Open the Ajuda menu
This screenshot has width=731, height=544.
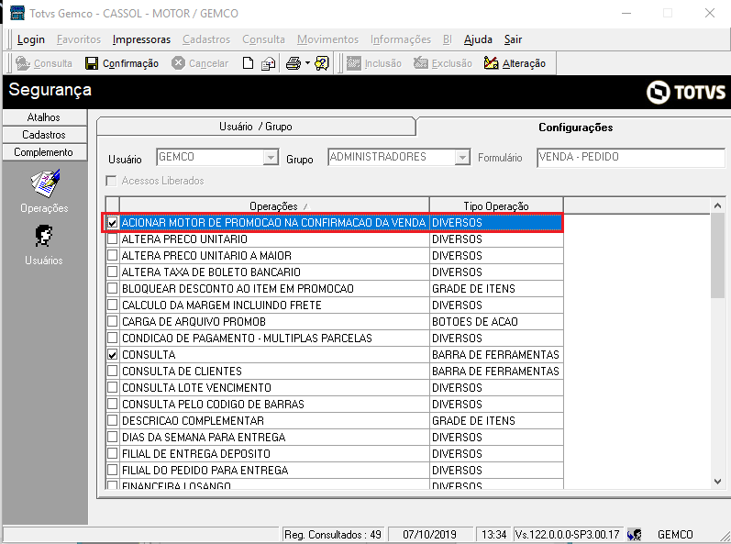tap(478, 39)
